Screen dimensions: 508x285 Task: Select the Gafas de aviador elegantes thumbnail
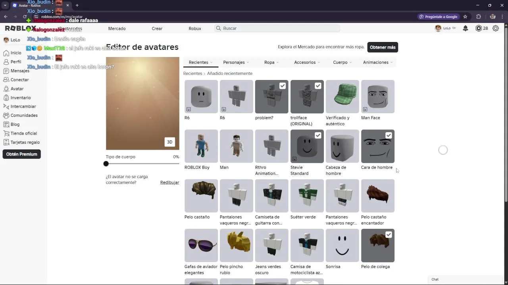click(201, 245)
